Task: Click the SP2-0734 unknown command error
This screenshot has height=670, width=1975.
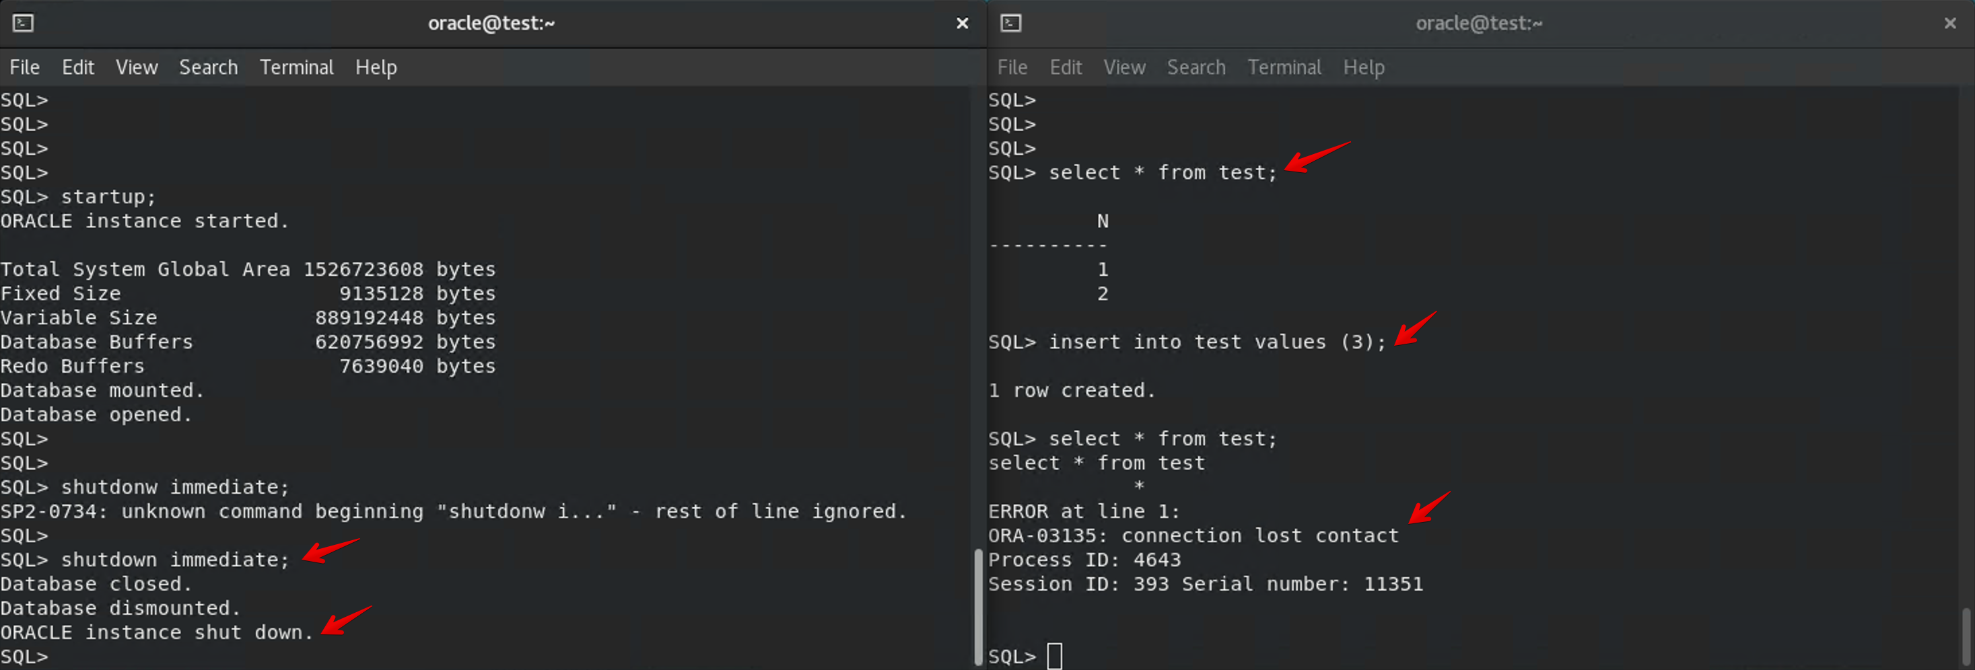Action: coord(454,511)
